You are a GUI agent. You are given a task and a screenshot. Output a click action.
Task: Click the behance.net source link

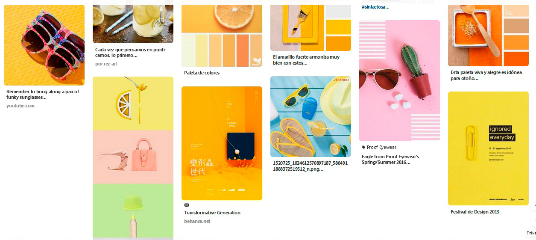coord(197,221)
